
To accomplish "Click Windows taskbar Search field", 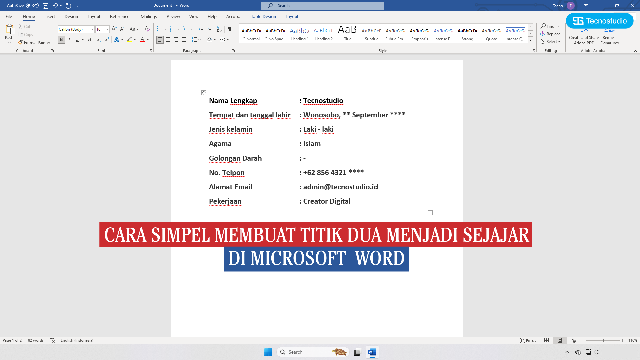I will pos(313,352).
